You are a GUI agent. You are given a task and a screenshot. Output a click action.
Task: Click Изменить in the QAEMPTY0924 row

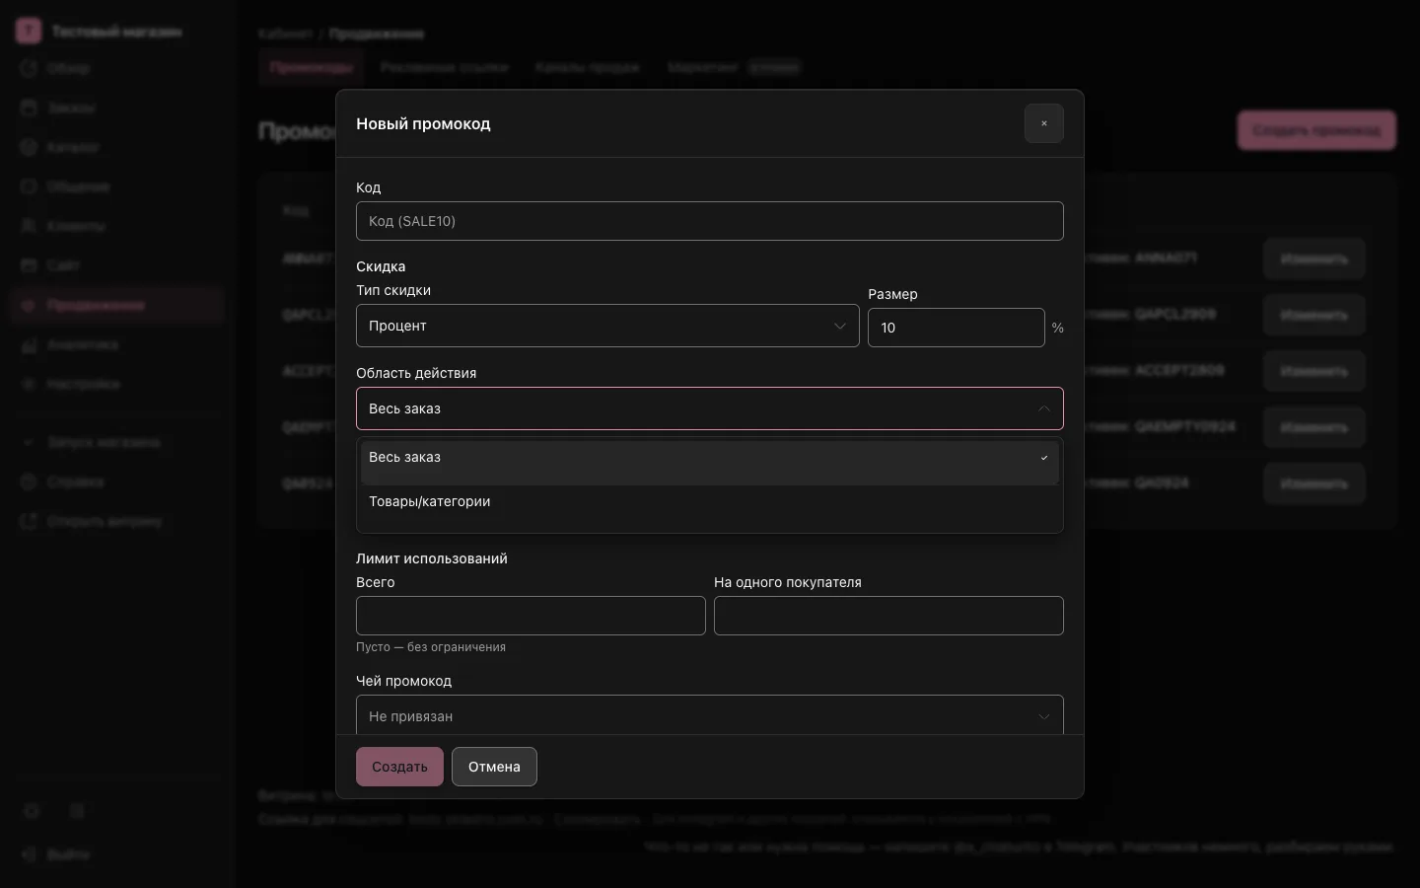(x=1313, y=427)
